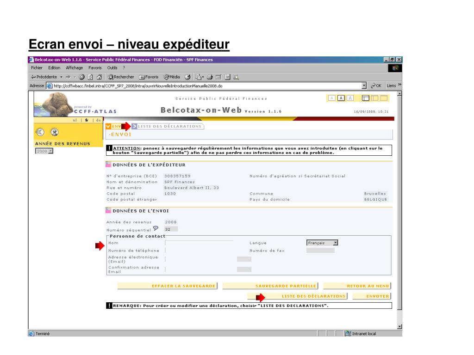Open the Précédente history dropdown arrow
This screenshot has width=474, height=355.
[x=62, y=77]
